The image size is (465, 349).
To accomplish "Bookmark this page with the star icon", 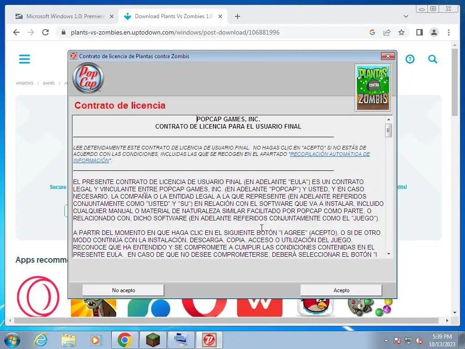I will pos(401,32).
